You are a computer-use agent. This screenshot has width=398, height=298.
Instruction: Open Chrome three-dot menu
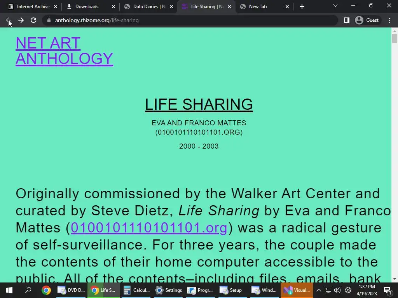(x=389, y=20)
